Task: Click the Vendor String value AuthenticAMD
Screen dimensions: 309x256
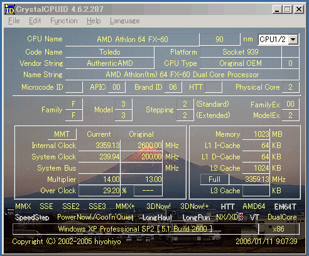Action: pyautogui.click(x=110, y=63)
